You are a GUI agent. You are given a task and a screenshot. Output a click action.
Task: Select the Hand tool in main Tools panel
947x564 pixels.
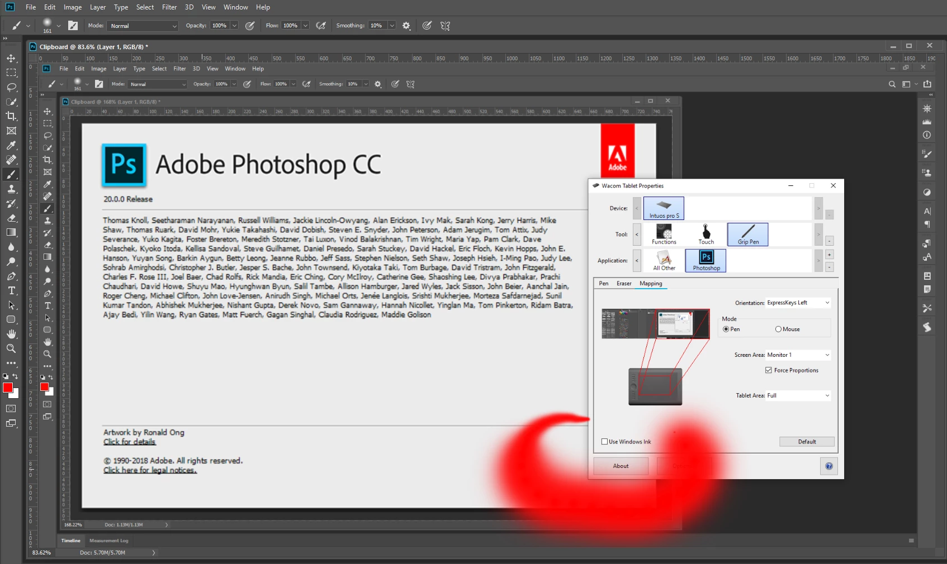pos(11,334)
